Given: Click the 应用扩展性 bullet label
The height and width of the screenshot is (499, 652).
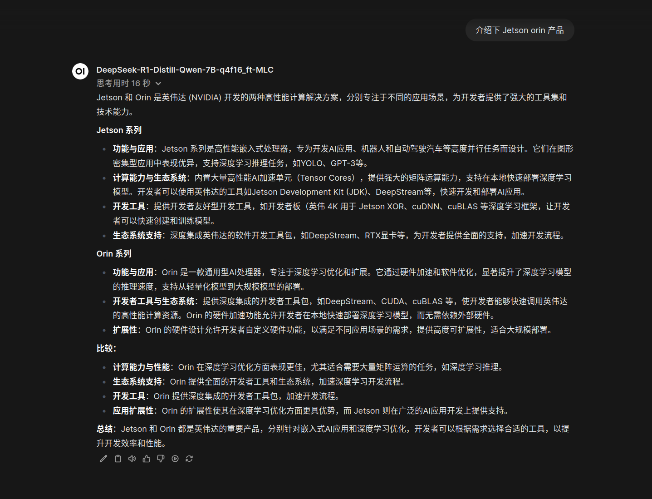Looking at the screenshot, I should [133, 411].
